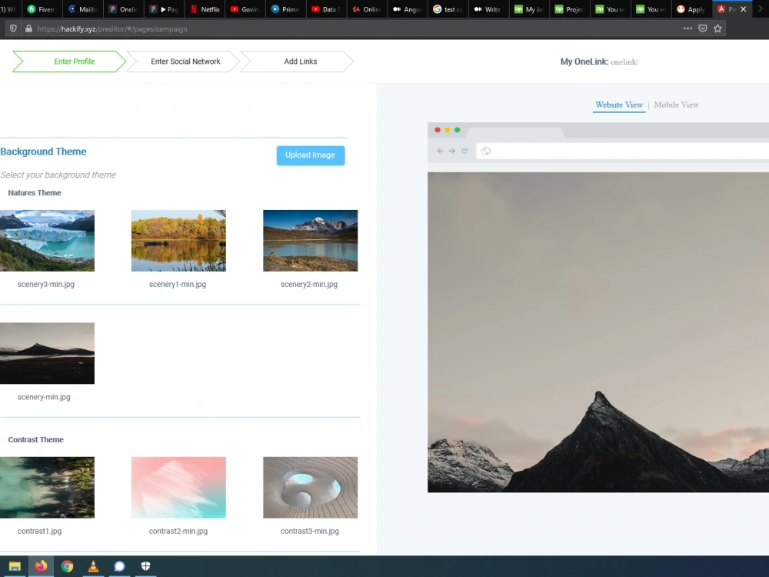Click the mock browser back arrow
Image resolution: width=769 pixels, height=577 pixels.
[440, 151]
